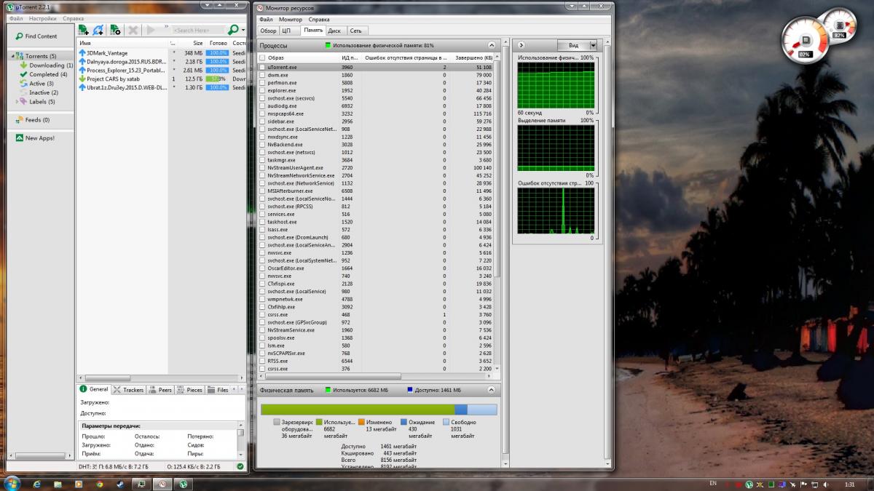Open Resource Monitor Монитор menu
Image resolution: width=874 pixels, height=491 pixels.
tap(291, 20)
